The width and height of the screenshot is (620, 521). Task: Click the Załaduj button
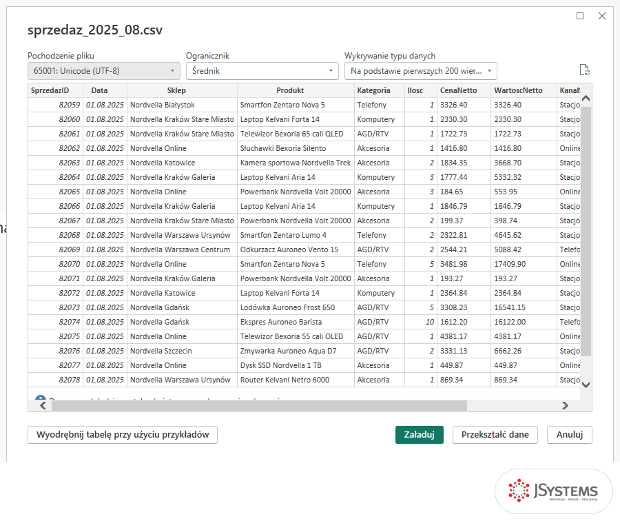[x=419, y=435]
